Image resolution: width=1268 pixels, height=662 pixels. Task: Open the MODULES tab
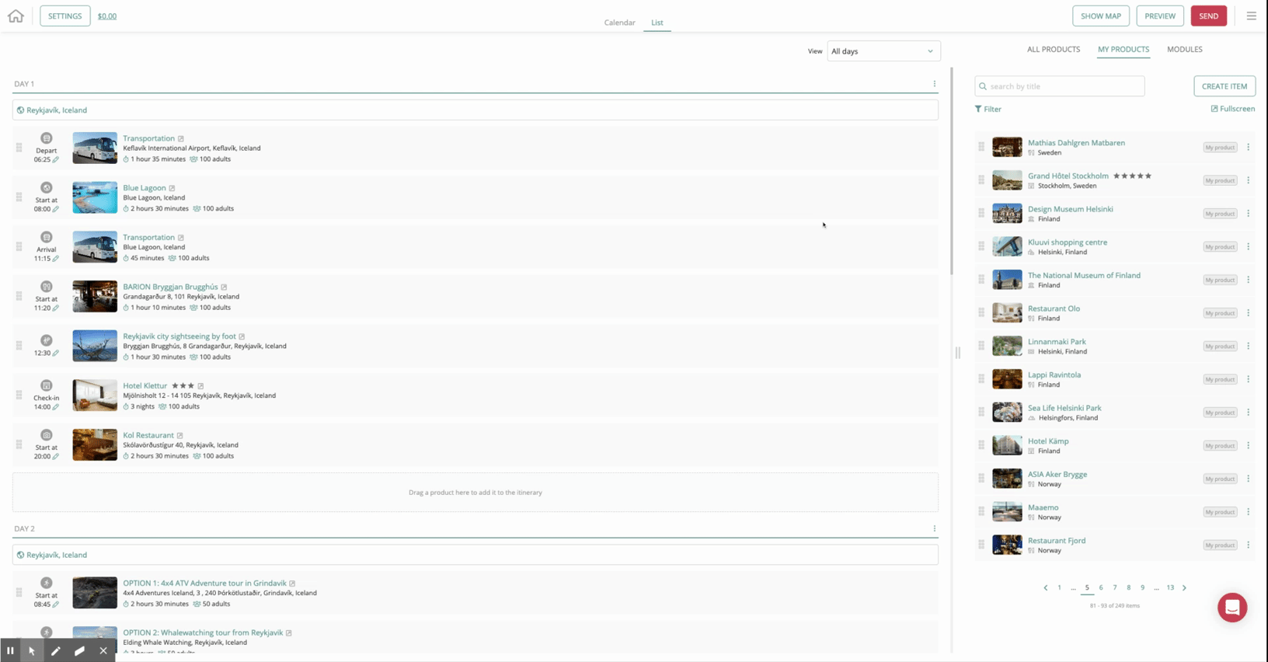click(x=1184, y=49)
